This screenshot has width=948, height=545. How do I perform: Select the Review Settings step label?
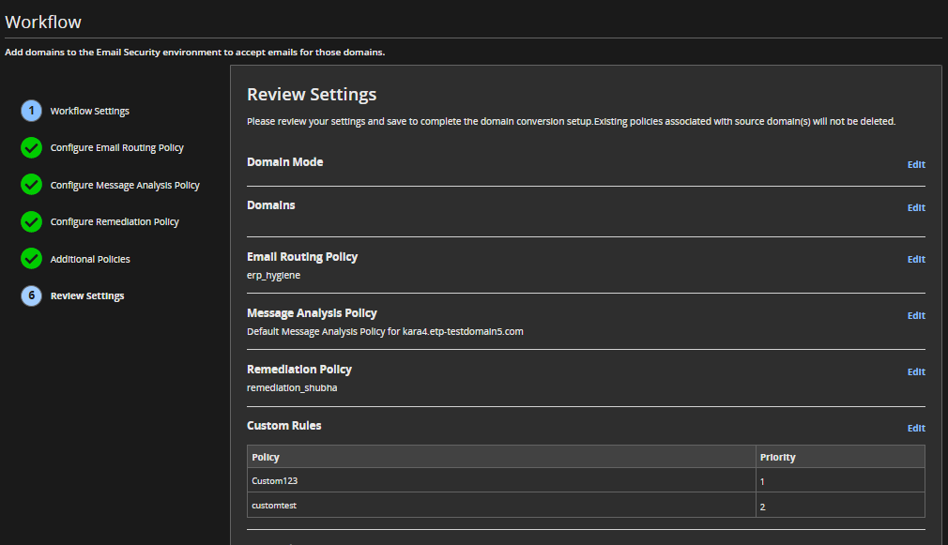[x=87, y=296]
